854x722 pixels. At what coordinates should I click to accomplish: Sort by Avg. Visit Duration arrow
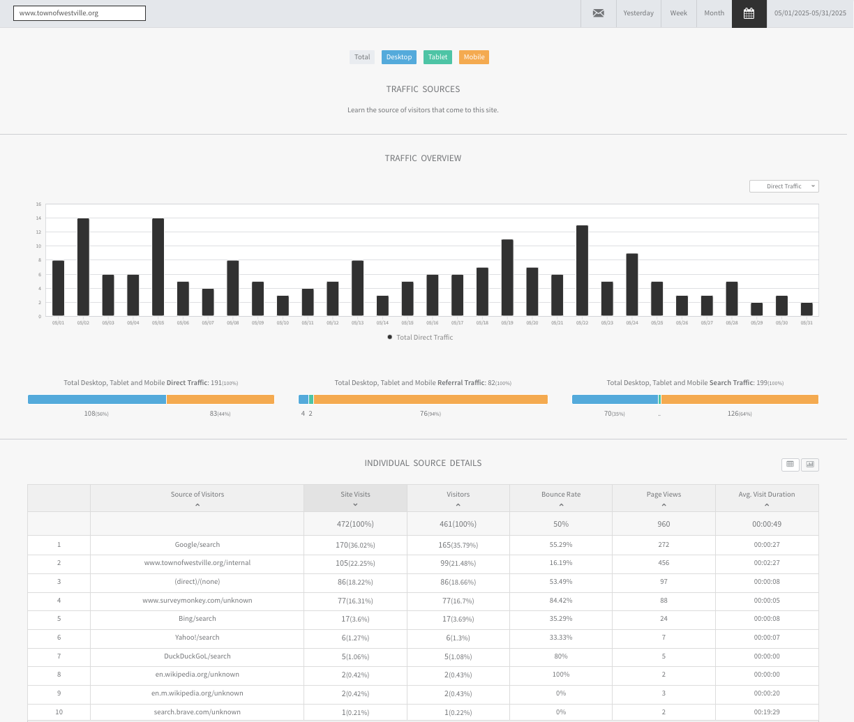pos(767,504)
